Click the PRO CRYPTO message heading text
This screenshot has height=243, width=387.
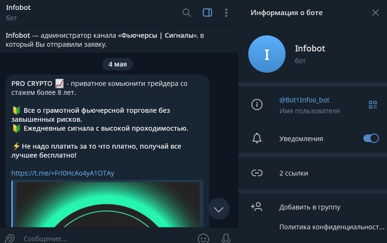[32, 84]
